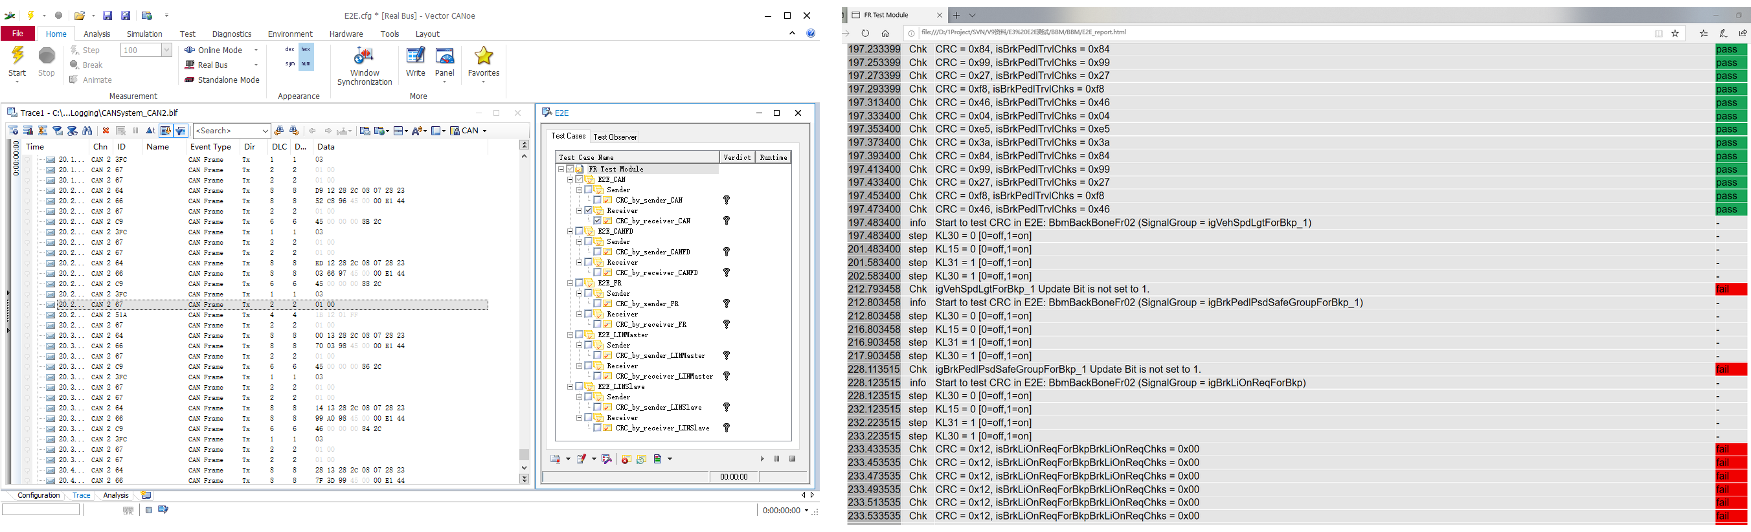
Task: Pause the Trace window display
Action: click(x=135, y=131)
